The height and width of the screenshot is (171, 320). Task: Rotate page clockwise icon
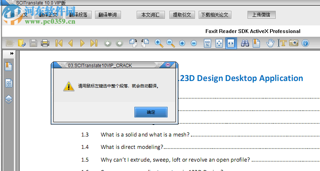pyautogui.click(x=133, y=43)
